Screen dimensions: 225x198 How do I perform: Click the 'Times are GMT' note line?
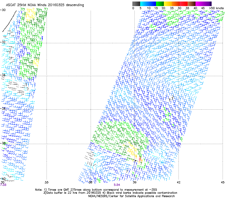[96, 190]
